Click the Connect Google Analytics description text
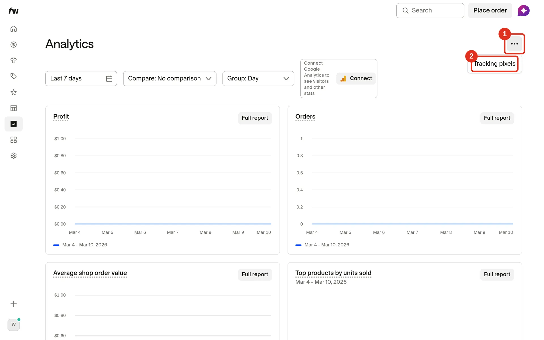Viewport: 544px width, 340px height. pyautogui.click(x=317, y=78)
